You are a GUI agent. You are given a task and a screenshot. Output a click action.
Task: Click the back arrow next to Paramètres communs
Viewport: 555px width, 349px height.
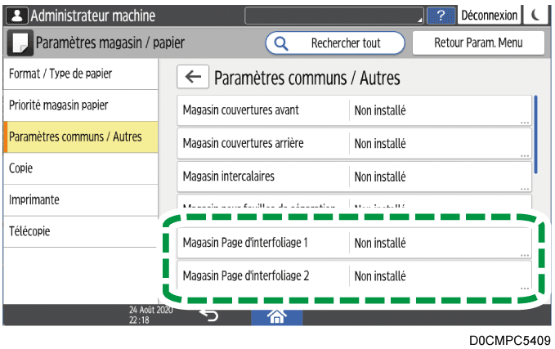(192, 78)
